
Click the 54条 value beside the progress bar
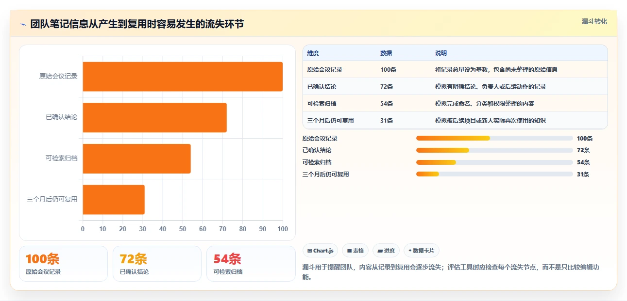[x=583, y=162]
